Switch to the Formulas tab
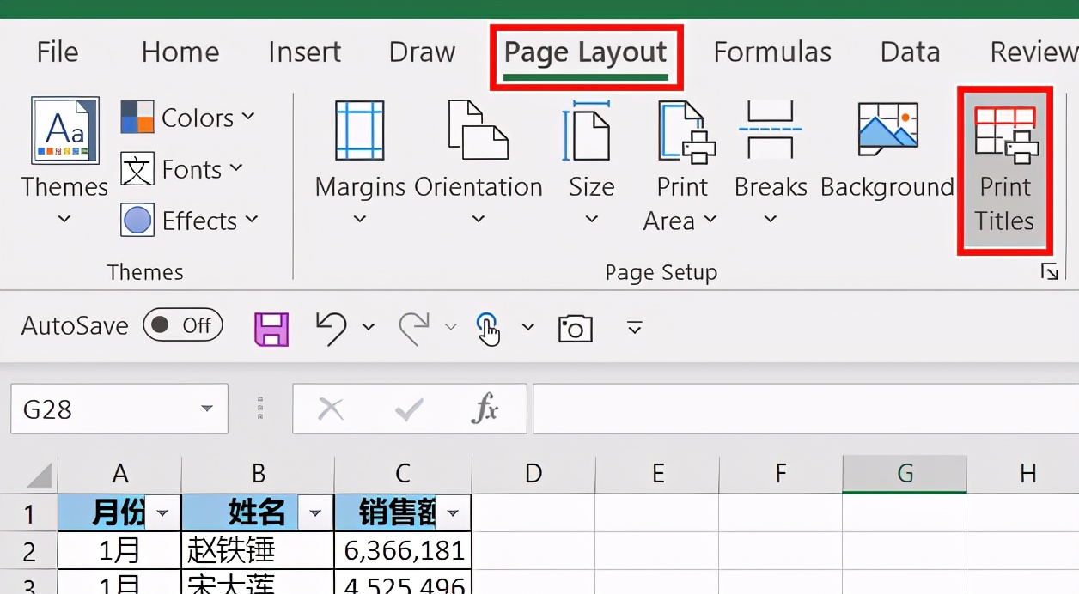Image resolution: width=1079 pixels, height=594 pixels. [x=772, y=52]
